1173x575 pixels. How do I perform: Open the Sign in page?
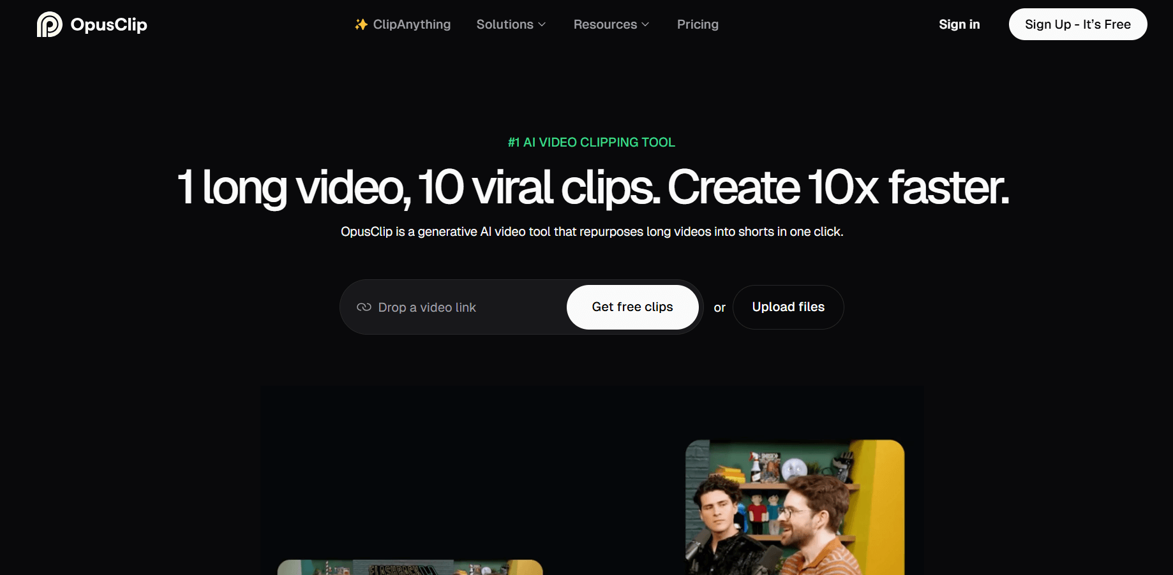point(959,24)
